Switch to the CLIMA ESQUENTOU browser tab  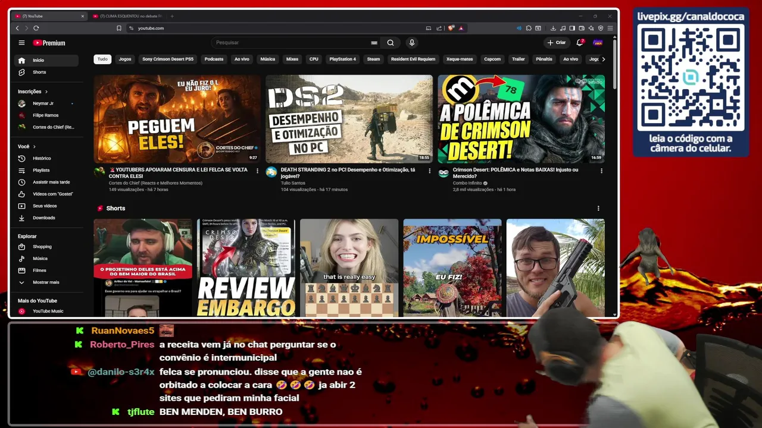pos(127,16)
